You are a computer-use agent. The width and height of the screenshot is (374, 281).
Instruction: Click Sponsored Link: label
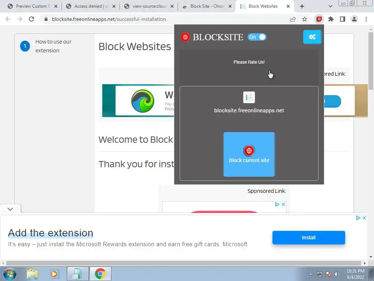[x=267, y=191]
